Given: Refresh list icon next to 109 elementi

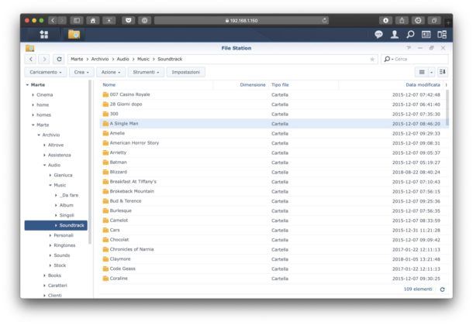Looking at the screenshot, I should (442, 289).
